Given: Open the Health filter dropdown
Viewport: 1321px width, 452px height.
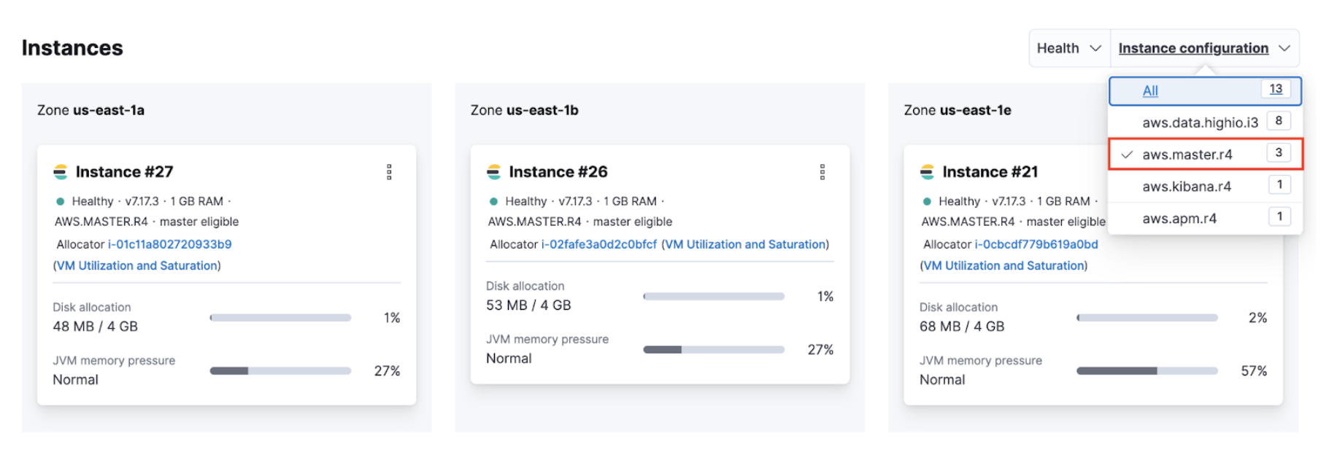Looking at the screenshot, I should tap(1068, 47).
